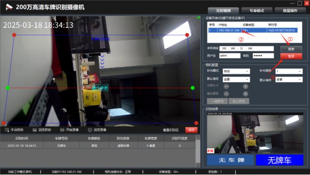Click the 密码 password field
Screen dimensions: 310x175
pyautogui.click(x=263, y=56)
